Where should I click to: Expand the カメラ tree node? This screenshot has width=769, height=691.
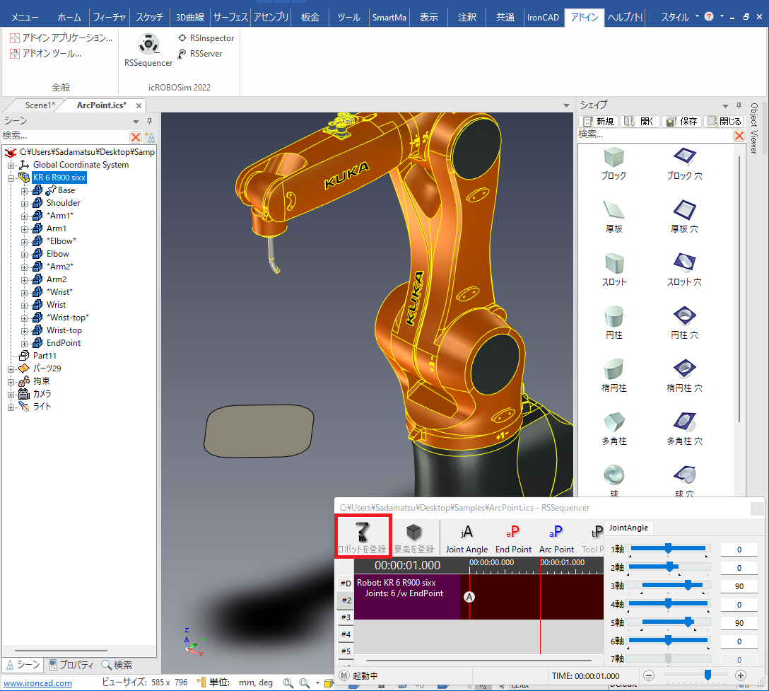[x=11, y=394]
